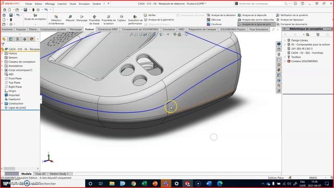334x188 pixels.
Task: Toggle Courbure display
Action: click(x=214, y=24)
